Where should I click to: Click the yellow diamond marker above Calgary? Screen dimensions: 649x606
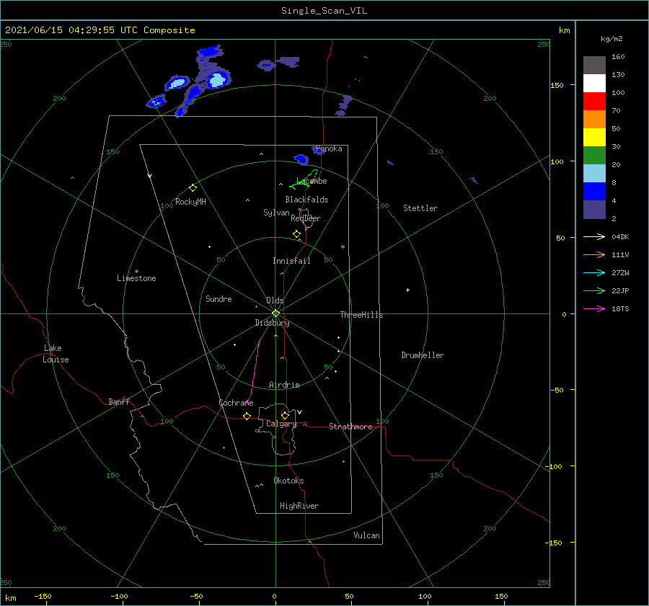tap(285, 415)
